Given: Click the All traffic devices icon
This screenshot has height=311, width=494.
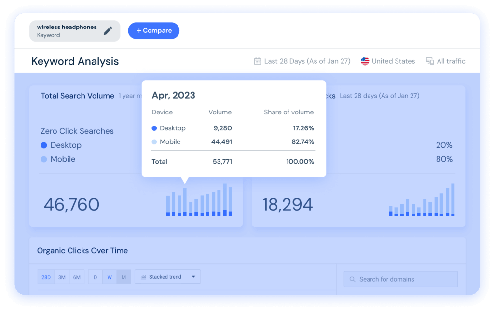Looking at the screenshot, I should point(430,61).
